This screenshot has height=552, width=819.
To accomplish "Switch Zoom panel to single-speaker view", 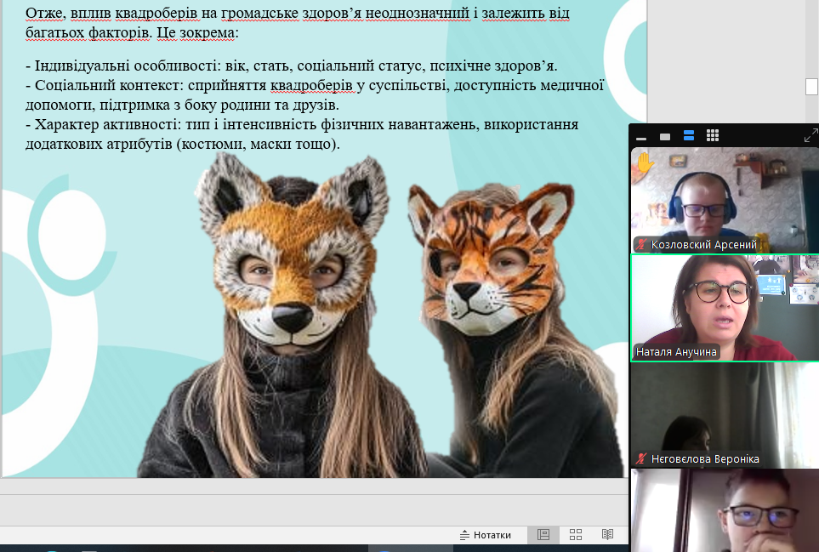I will tap(665, 137).
